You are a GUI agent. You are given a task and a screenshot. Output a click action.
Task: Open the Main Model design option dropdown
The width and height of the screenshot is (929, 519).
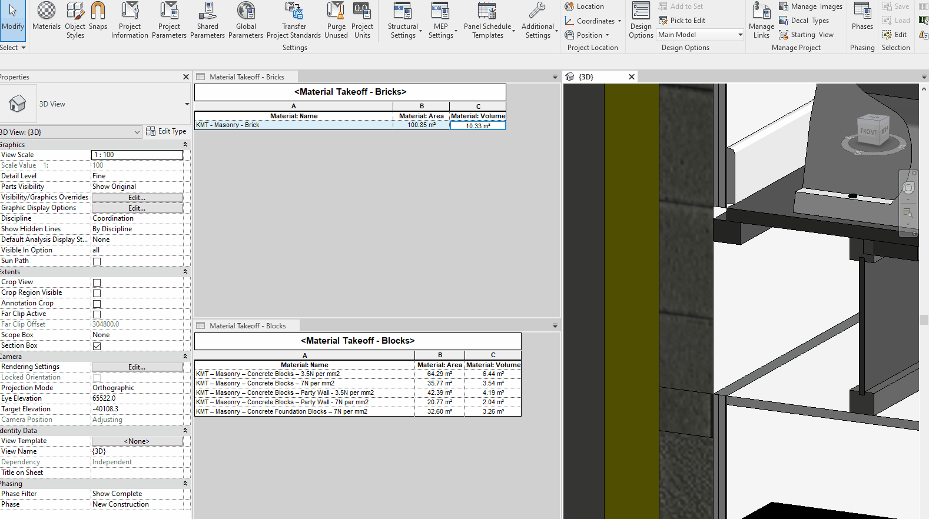click(x=701, y=35)
